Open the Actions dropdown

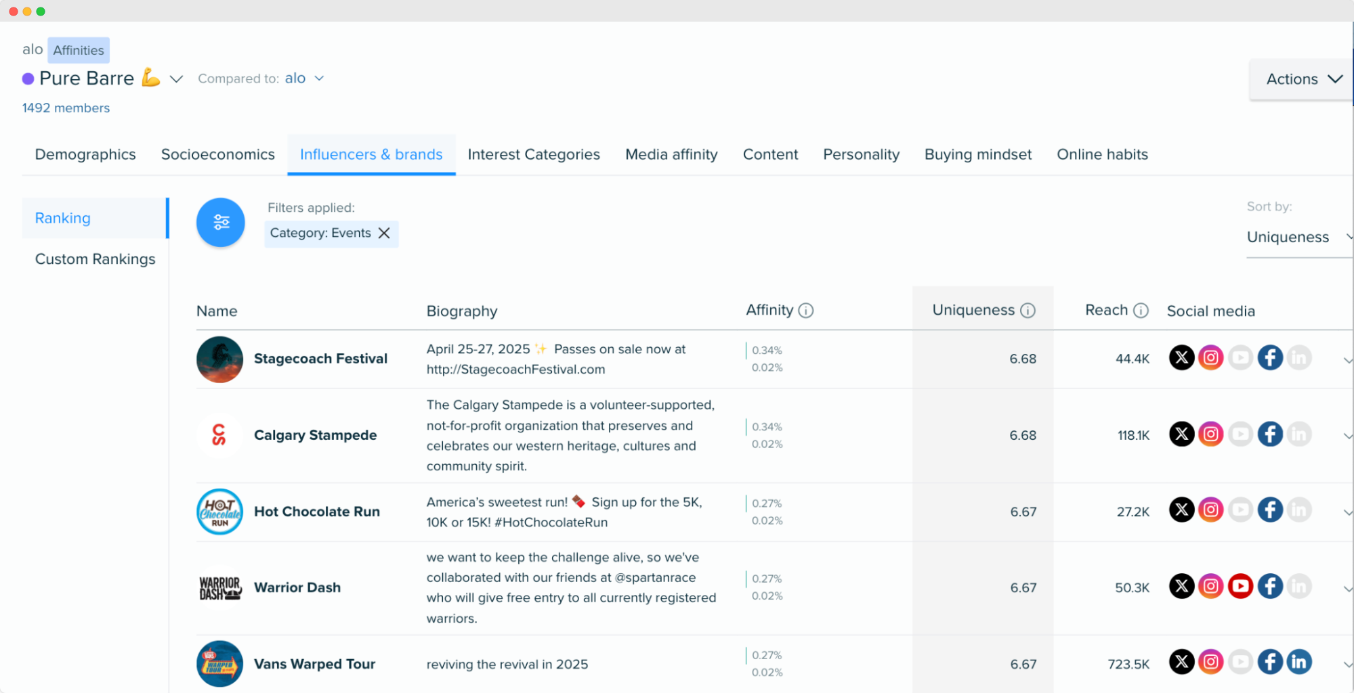[x=1303, y=79]
